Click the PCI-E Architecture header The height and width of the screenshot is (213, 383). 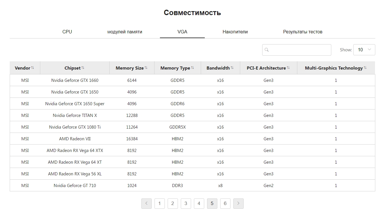[268, 68]
